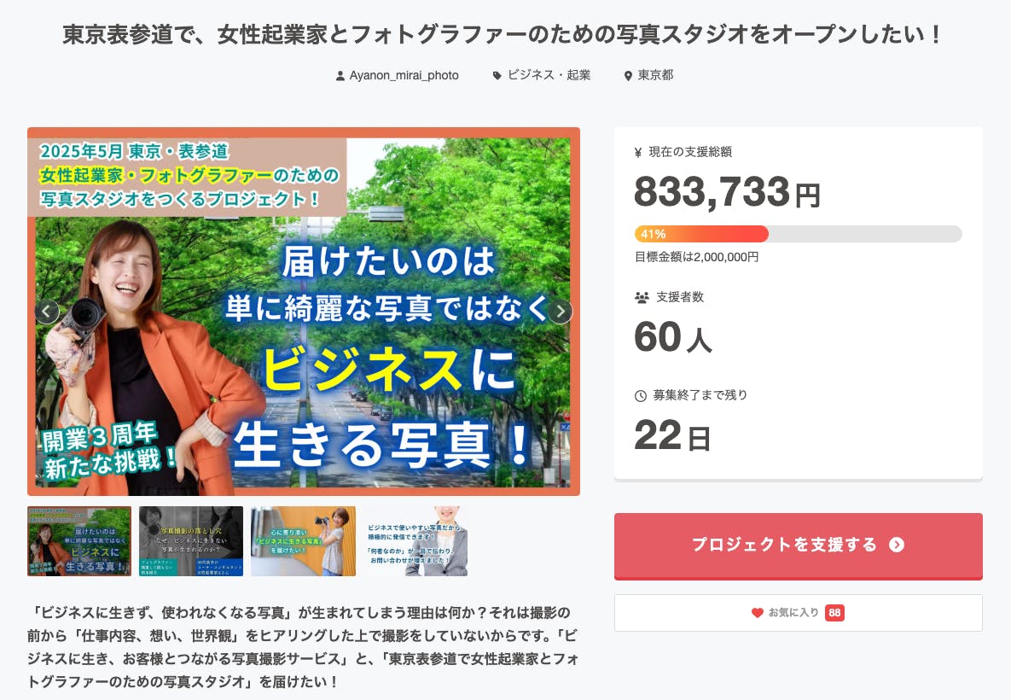Open the ビジネス・起業 category link

pyautogui.click(x=549, y=75)
